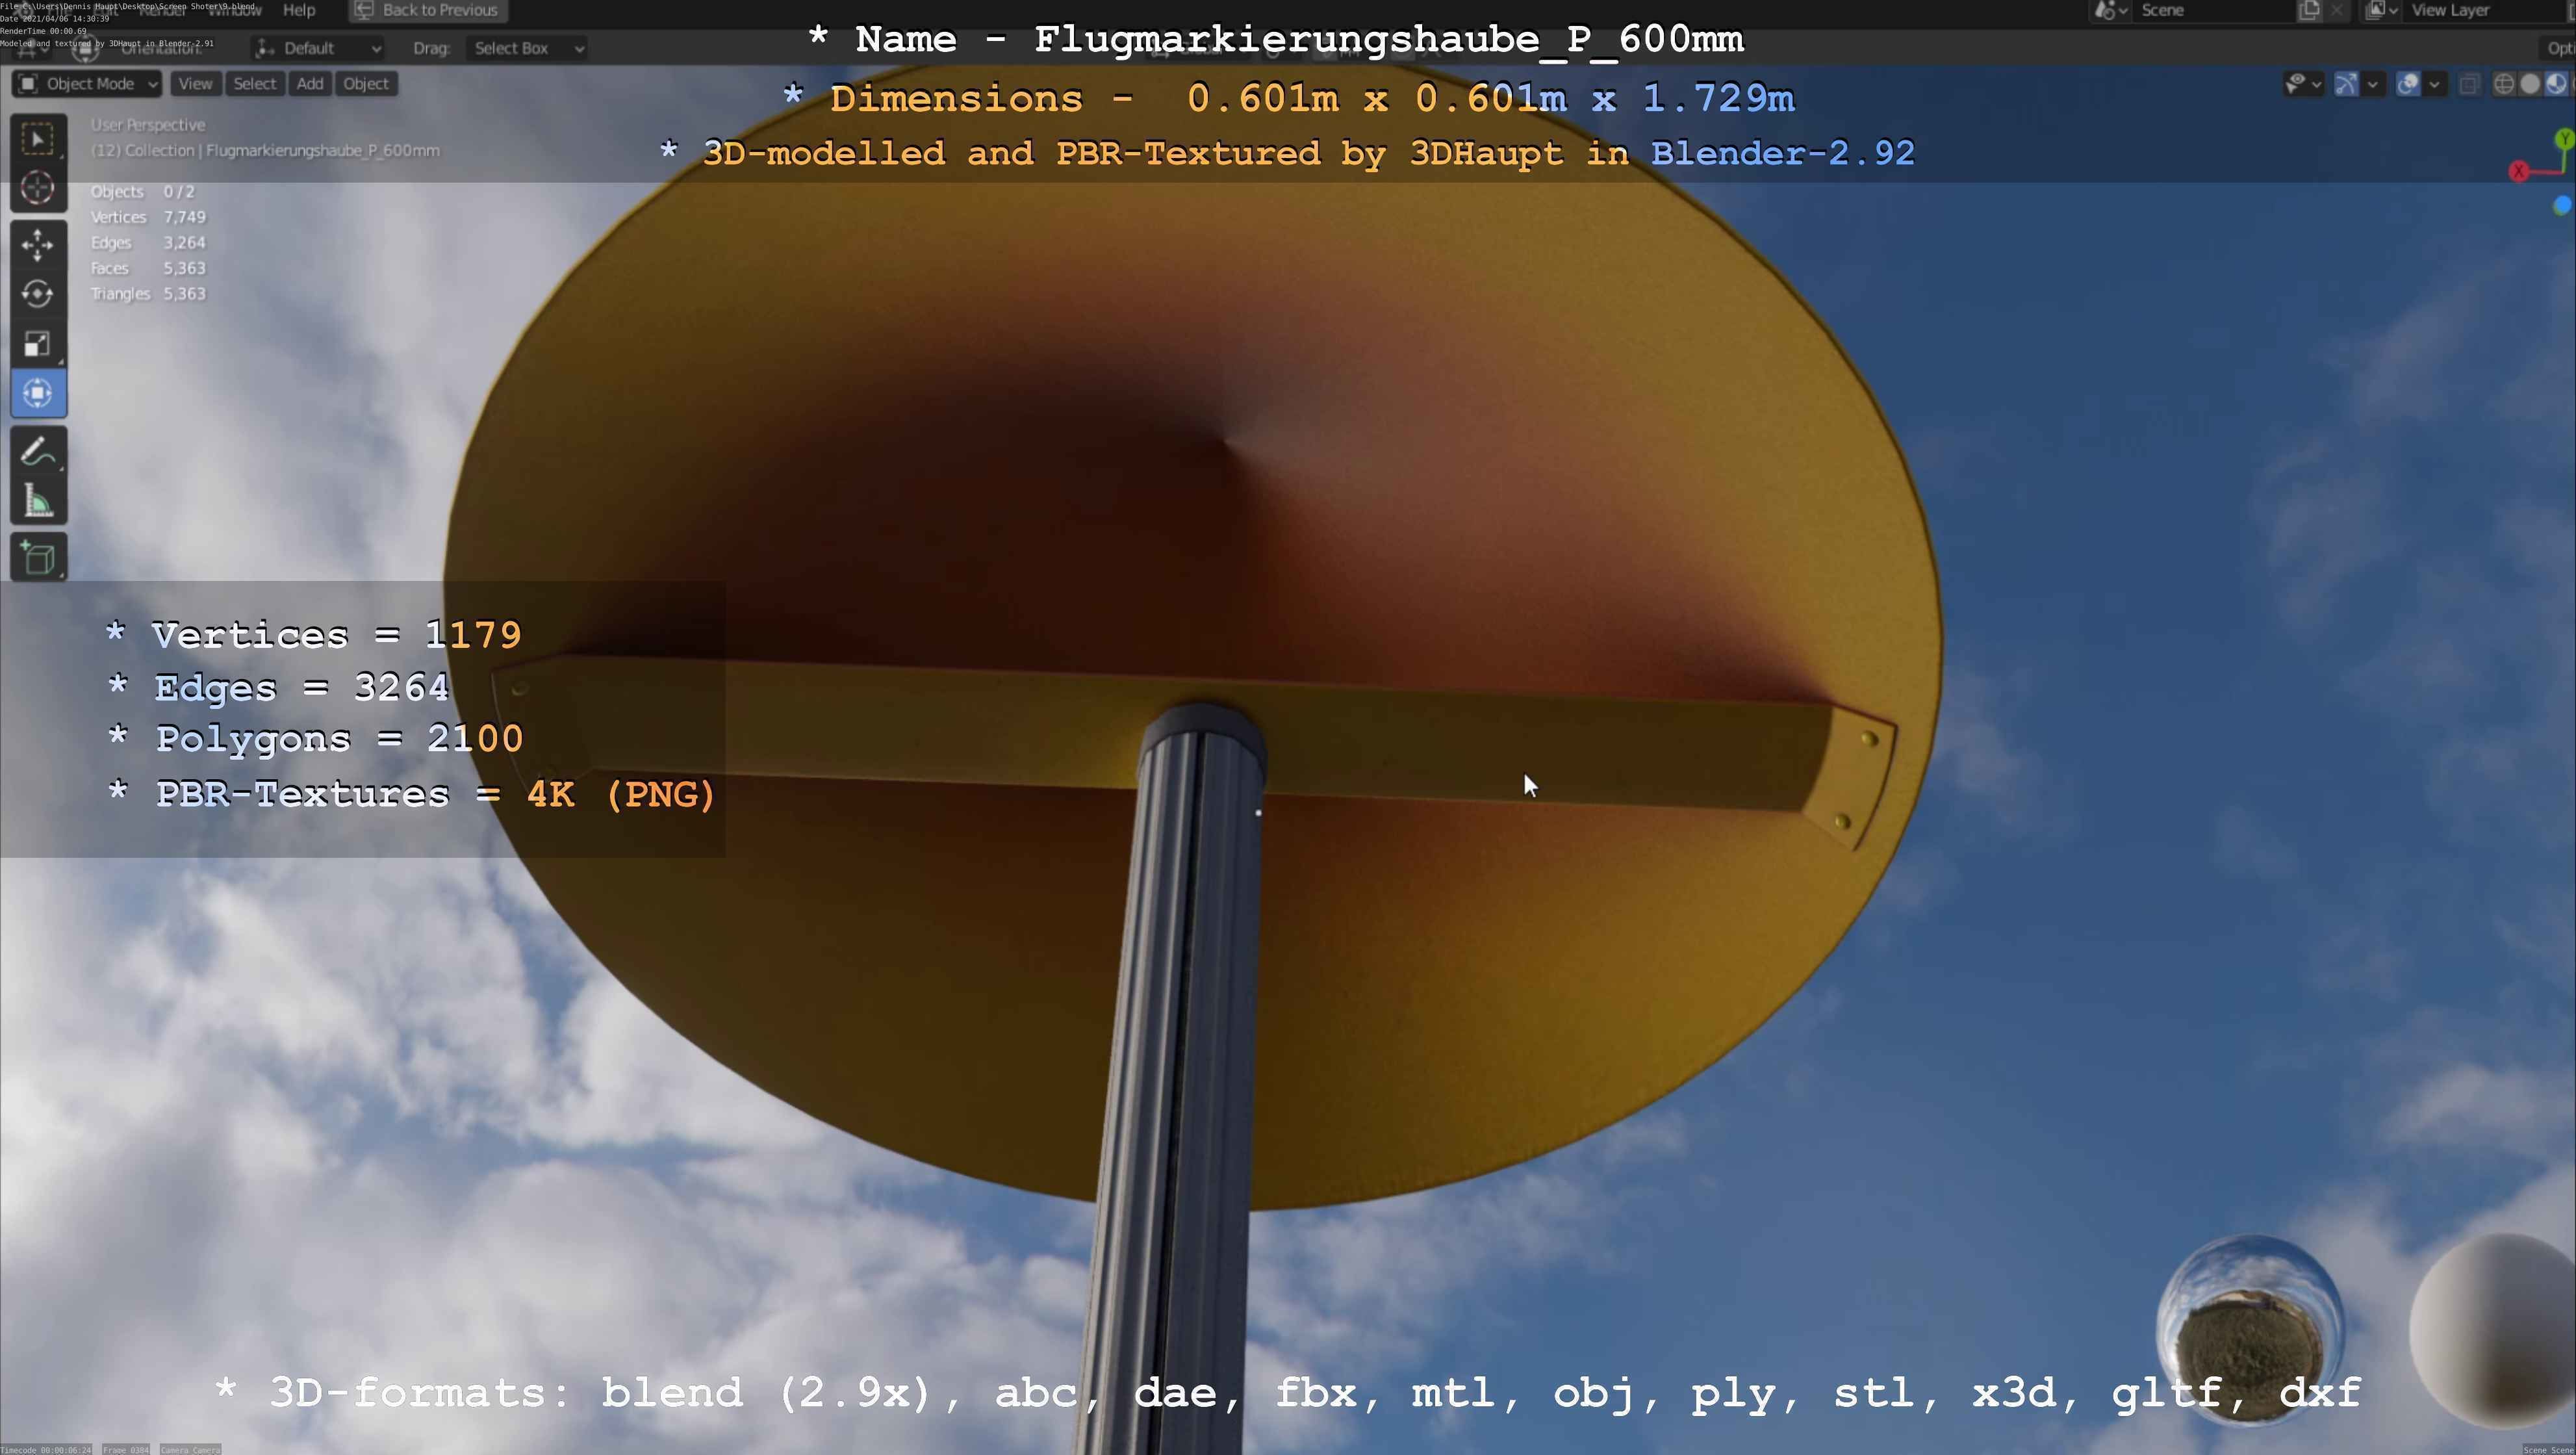Open the Add menu in viewport header
Image resolution: width=2576 pixels, height=1455 pixels.
(x=310, y=84)
